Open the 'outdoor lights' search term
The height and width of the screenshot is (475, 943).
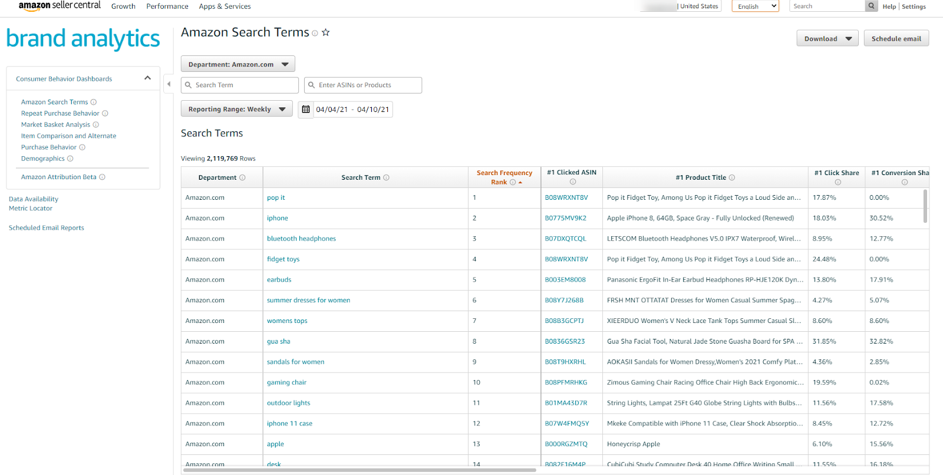[288, 403]
